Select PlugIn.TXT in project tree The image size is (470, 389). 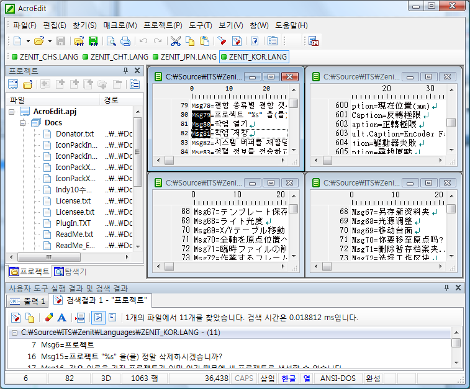[73, 223]
